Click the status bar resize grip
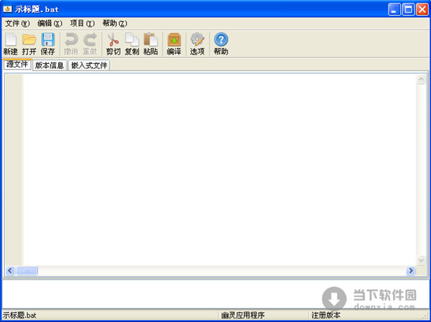Image resolution: width=431 pixels, height=322 pixels. point(426,316)
